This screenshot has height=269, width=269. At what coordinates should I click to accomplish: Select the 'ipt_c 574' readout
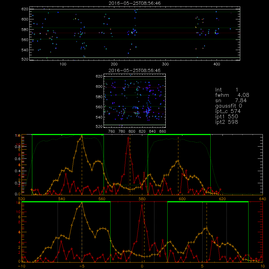(228, 111)
